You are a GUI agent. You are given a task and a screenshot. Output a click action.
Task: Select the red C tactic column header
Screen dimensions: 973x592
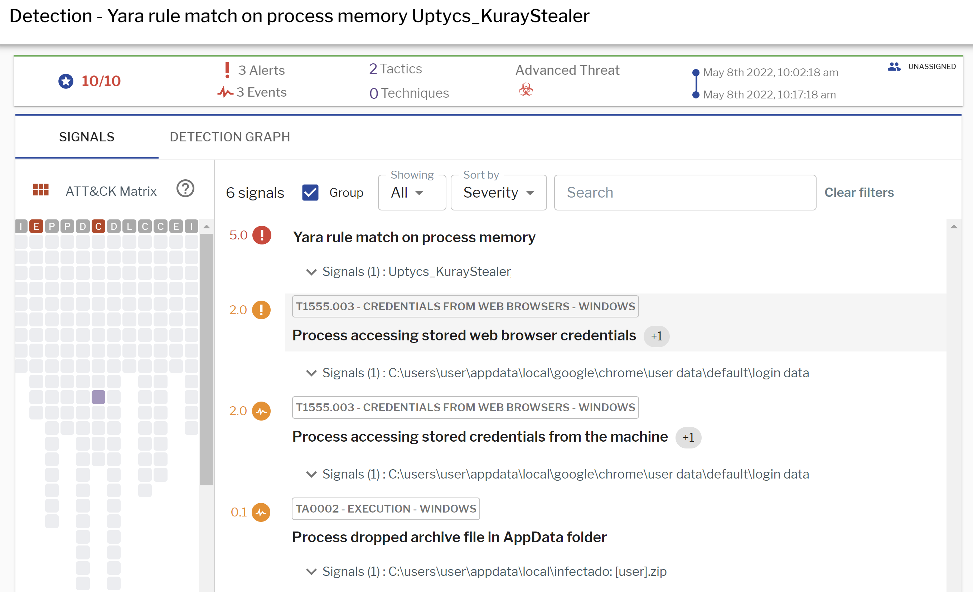98,226
